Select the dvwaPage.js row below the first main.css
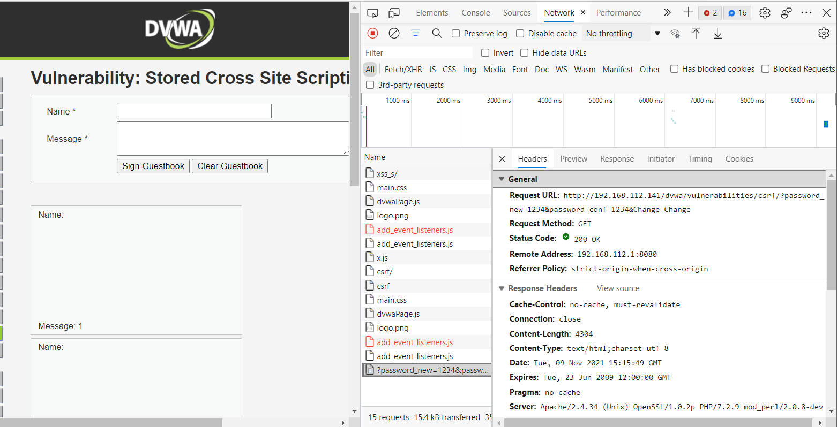837x427 pixels. [427, 202]
